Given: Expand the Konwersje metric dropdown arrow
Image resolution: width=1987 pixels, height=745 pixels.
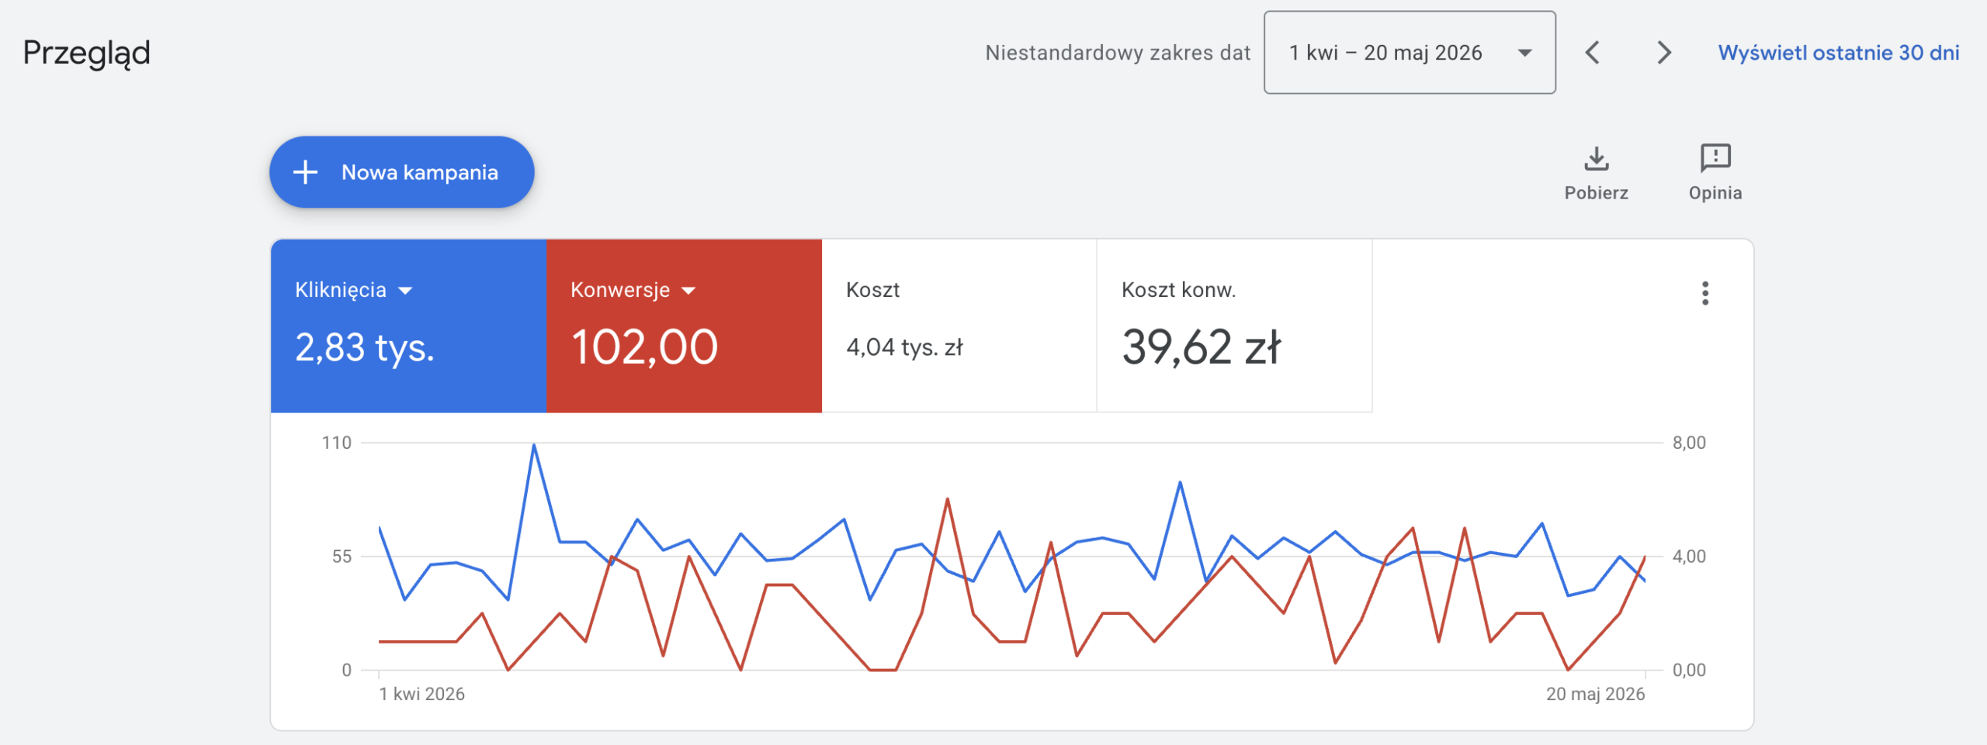Looking at the screenshot, I should [x=688, y=291].
